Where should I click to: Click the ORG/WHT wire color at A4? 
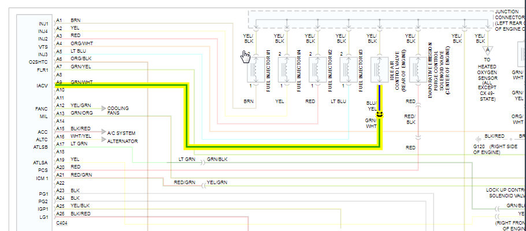pos(82,43)
